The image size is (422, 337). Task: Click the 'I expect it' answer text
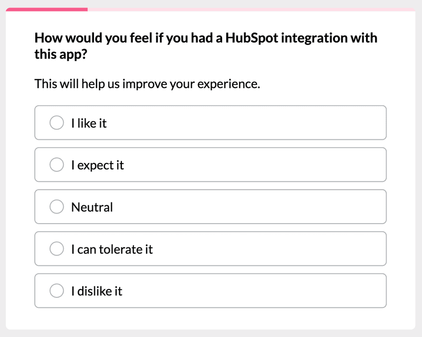click(98, 165)
